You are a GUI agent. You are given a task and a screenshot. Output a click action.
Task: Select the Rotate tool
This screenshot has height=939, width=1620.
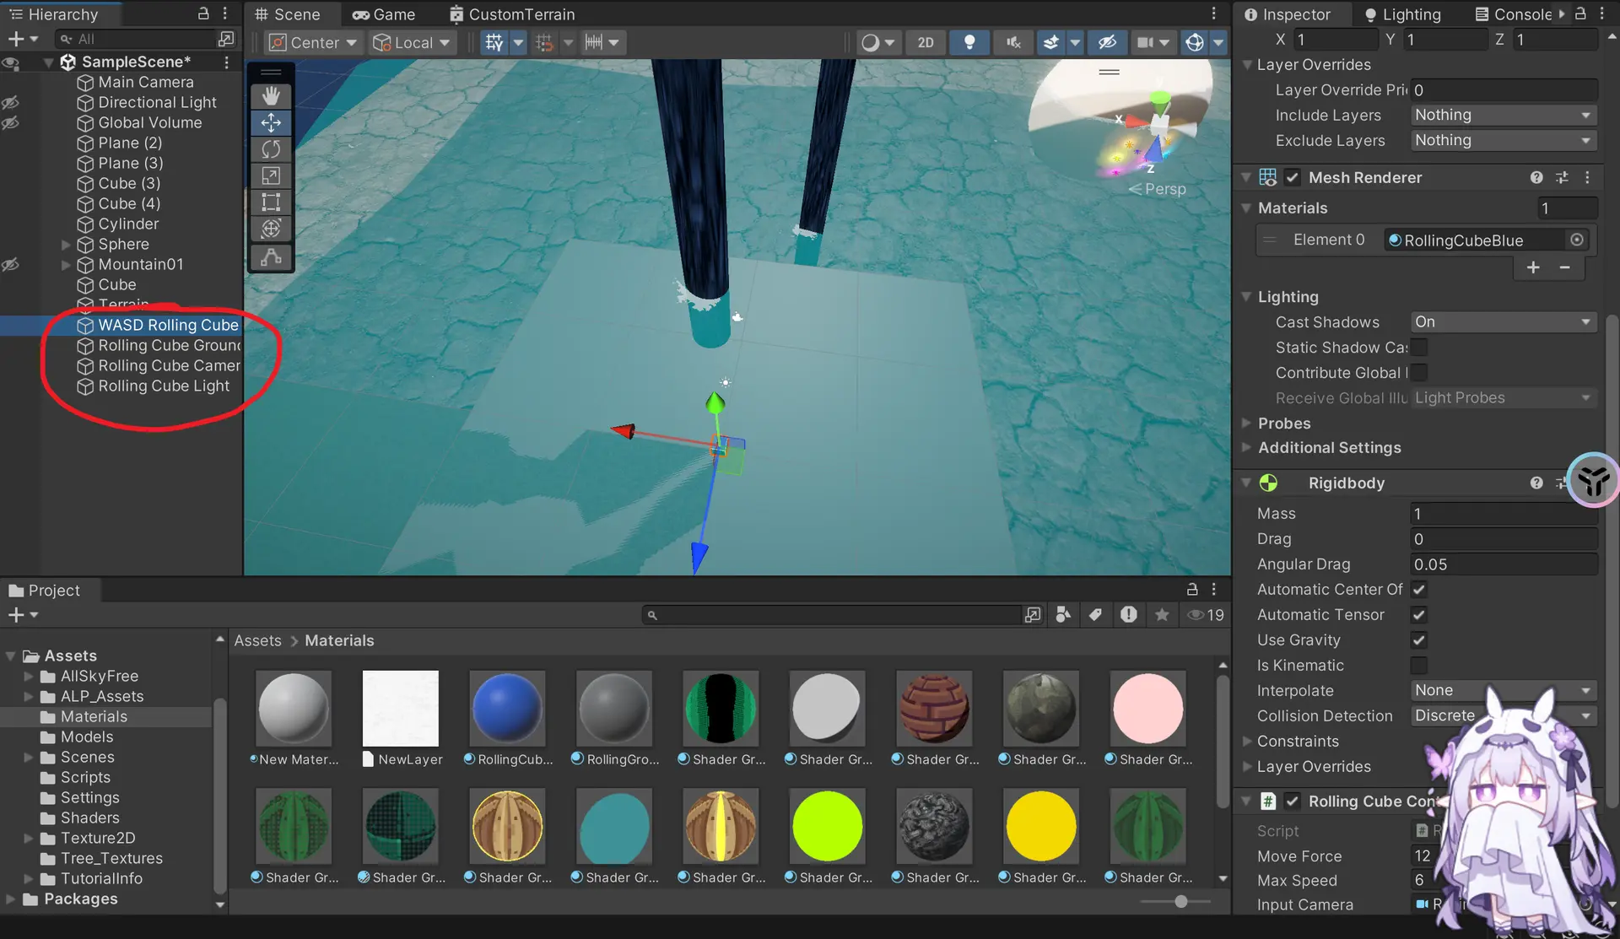tap(271, 149)
